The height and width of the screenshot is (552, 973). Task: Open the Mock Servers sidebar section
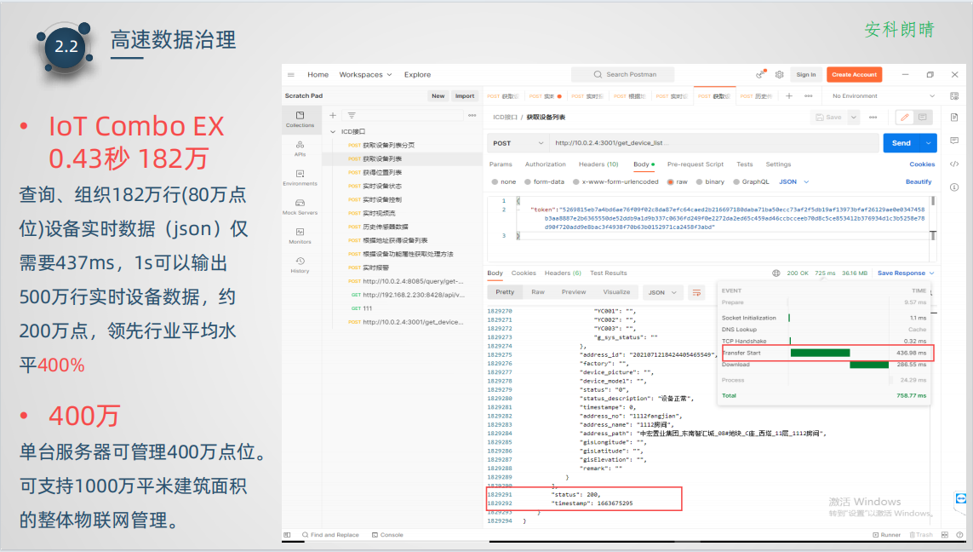tap(300, 206)
